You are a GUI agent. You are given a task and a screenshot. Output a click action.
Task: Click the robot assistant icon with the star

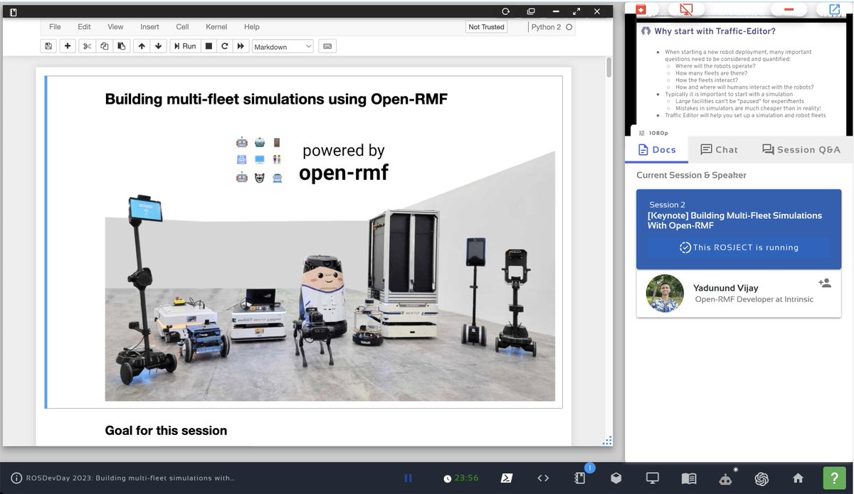point(725,478)
